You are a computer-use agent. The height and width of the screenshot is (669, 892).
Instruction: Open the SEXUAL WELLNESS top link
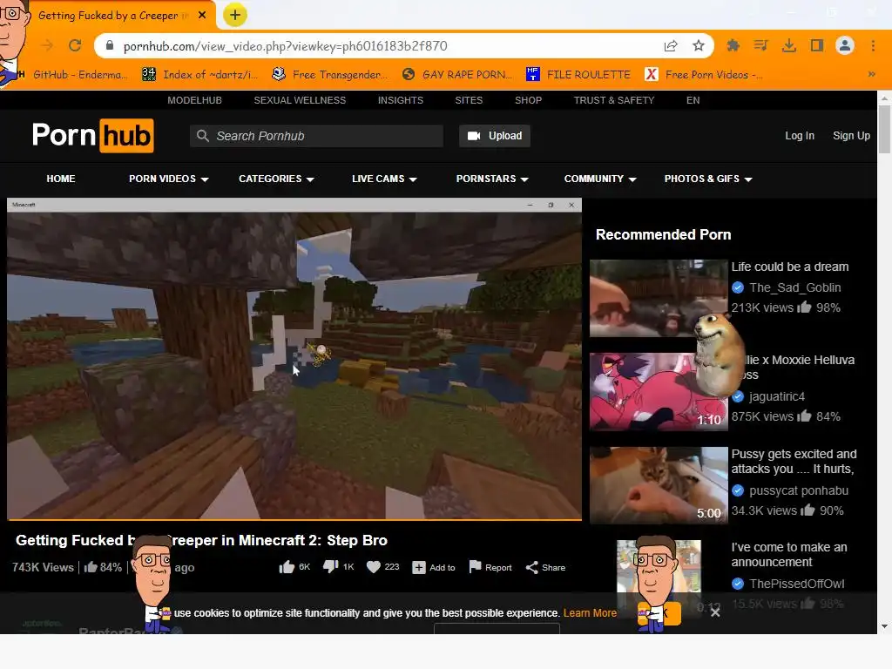300,100
